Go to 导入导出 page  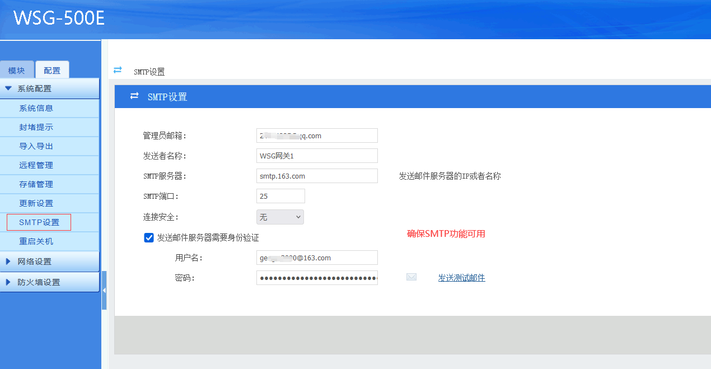(x=36, y=146)
